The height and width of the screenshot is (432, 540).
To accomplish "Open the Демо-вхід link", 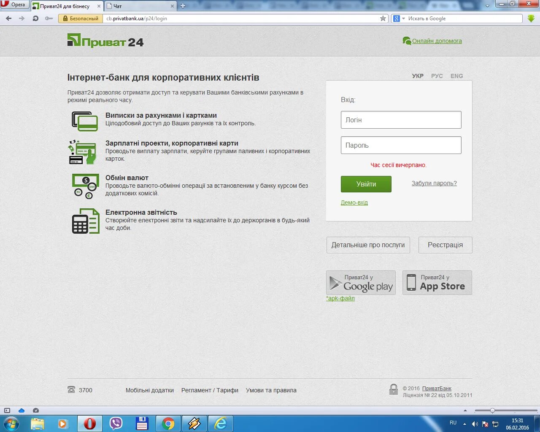I will coord(354,202).
